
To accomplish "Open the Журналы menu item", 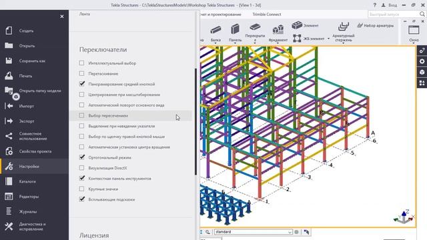I will [x=34, y=211].
